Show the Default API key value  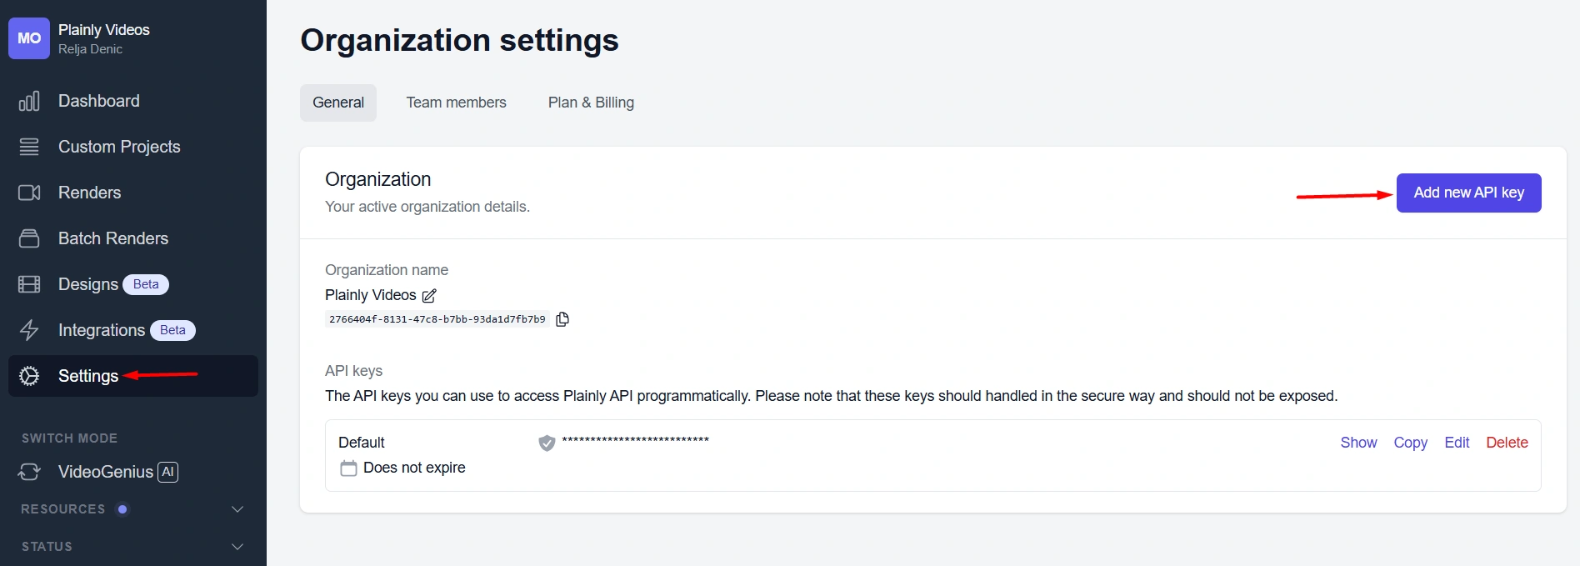coord(1358,443)
